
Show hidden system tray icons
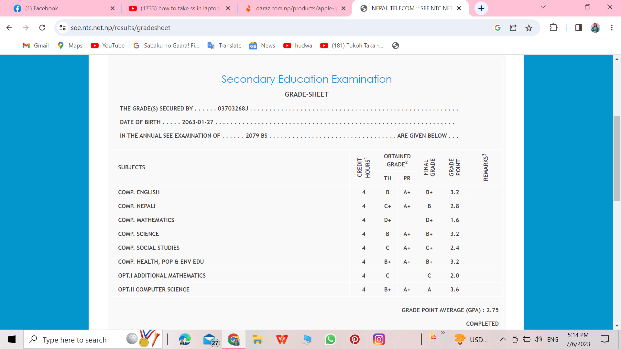[x=503, y=339]
